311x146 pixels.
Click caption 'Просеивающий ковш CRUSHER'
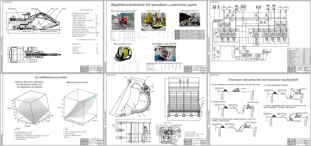[164, 44]
